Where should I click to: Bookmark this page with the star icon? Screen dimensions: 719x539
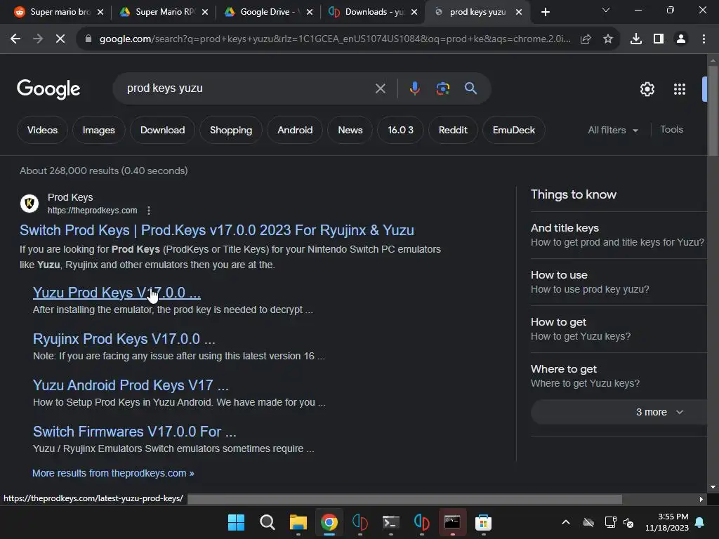(608, 39)
